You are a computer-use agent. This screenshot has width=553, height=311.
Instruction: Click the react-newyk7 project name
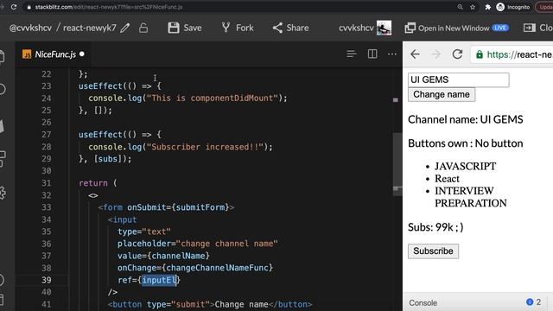[x=90, y=28]
